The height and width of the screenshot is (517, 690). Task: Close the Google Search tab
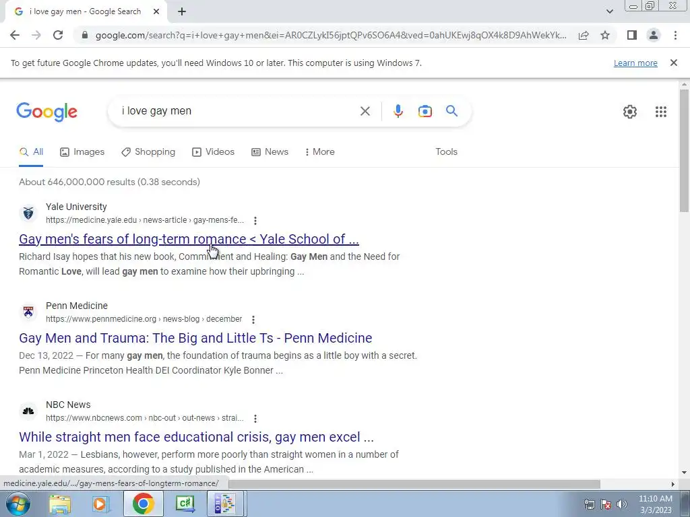point(156,12)
